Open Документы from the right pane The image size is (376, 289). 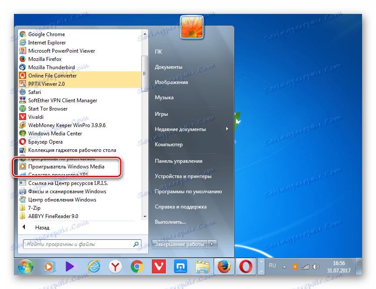[x=168, y=67]
